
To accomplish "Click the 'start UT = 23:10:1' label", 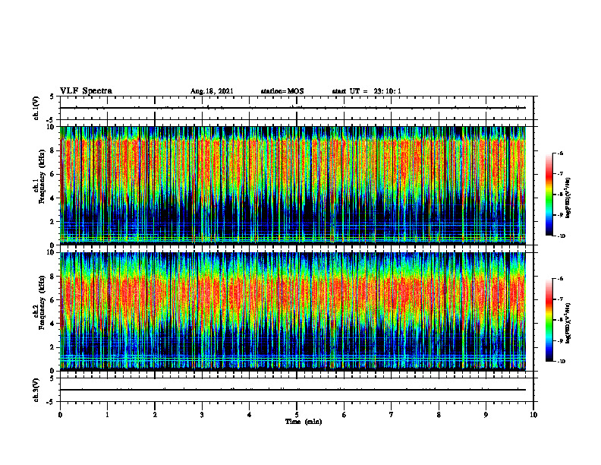I will pyautogui.click(x=367, y=91).
